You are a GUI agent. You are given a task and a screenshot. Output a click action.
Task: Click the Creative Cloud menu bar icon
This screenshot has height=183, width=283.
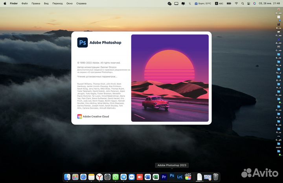(x=169, y=4)
